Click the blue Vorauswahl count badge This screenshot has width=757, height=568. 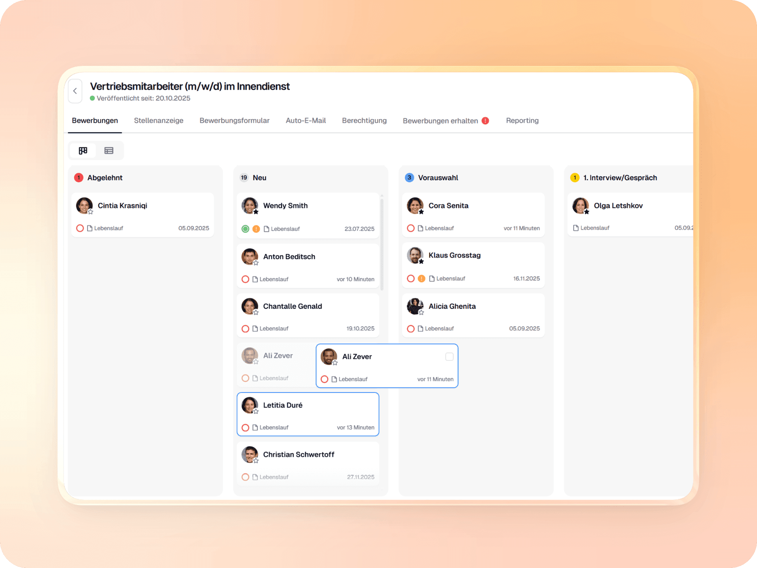(x=409, y=177)
